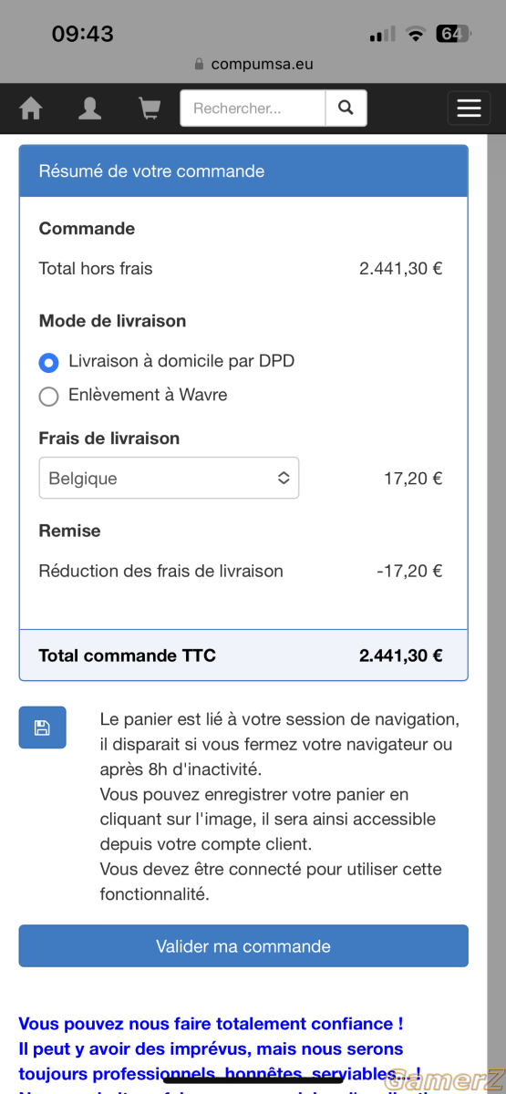Click Valider ma commande button
Screen dimensions: 506x1094
(243, 946)
